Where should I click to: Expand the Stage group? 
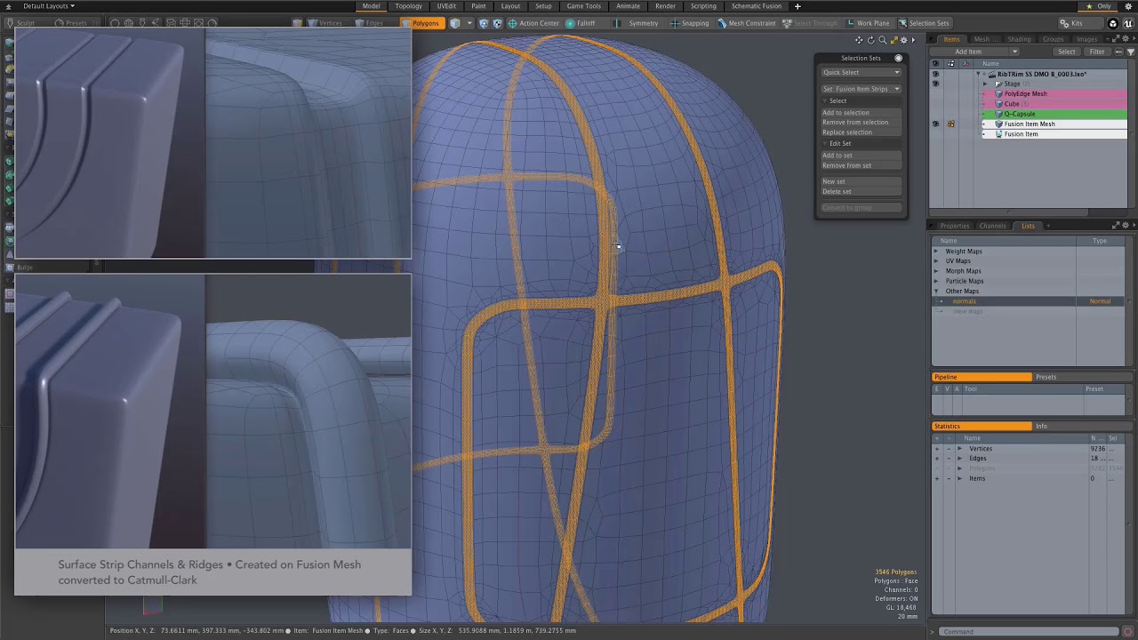click(984, 84)
